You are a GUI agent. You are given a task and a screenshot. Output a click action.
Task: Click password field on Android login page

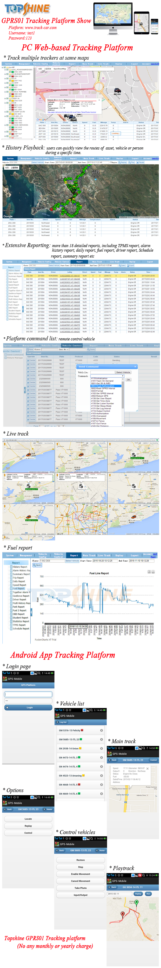(x=28, y=700)
